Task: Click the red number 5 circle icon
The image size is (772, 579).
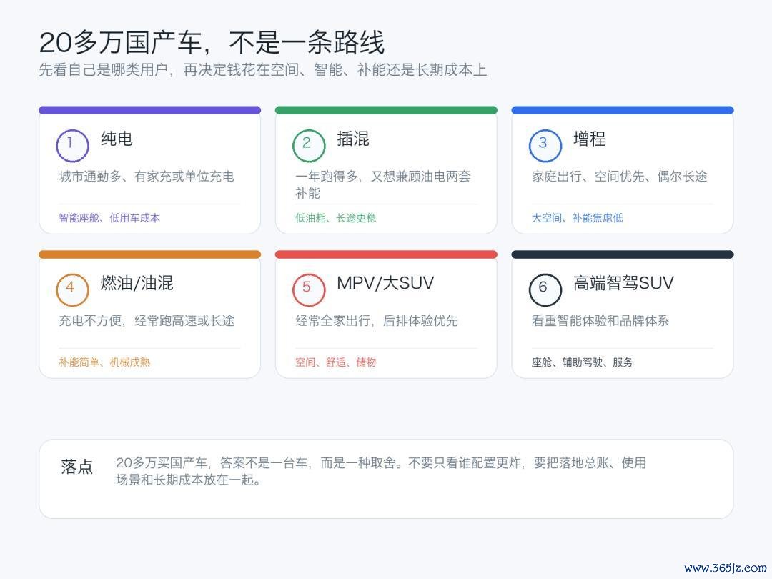Action: 309,289
